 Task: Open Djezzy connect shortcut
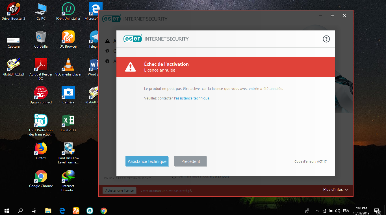tap(41, 95)
